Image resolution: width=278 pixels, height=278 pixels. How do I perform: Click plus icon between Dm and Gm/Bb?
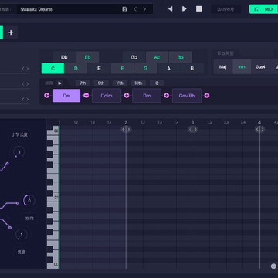(x=167, y=96)
